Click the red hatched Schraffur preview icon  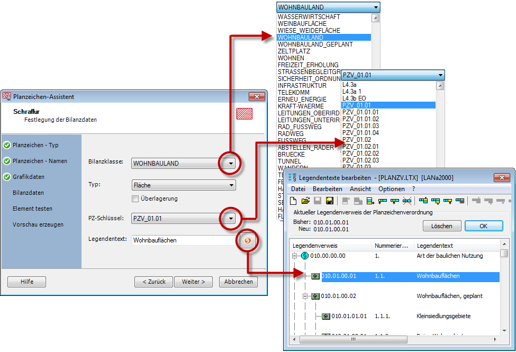(244, 114)
